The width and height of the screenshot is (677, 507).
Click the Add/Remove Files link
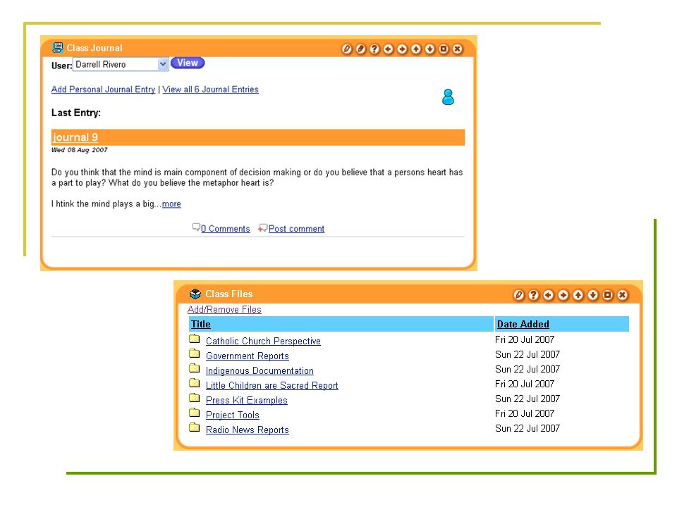coord(224,310)
